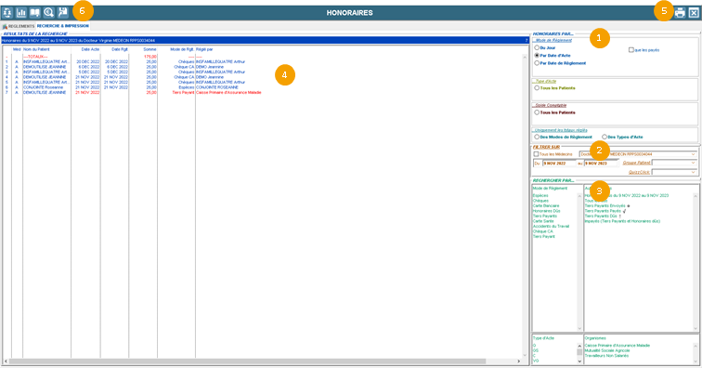The image size is (702, 368).
Task: Open the bar chart statistics icon
Action: (21, 13)
